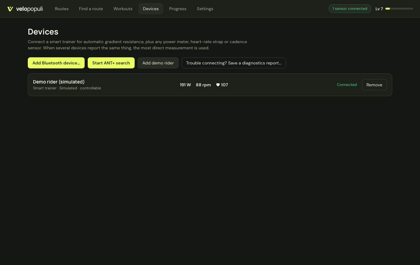Screen dimensions: 420x265
Task: Remove the Demo rider device
Action: (374, 85)
